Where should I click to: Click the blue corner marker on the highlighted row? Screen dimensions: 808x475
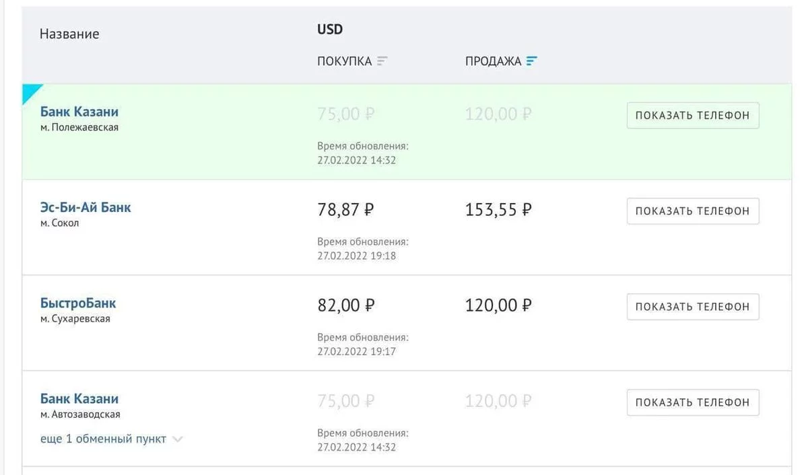tap(30, 92)
